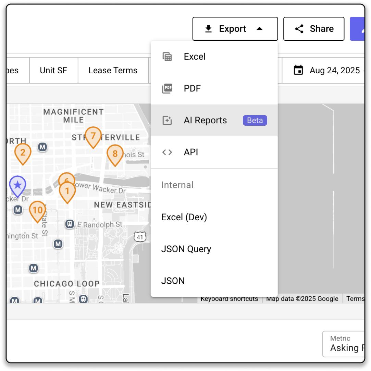This screenshot has width=371, height=371.
Task: Click the download arrow icon on Export button
Action: coord(208,29)
